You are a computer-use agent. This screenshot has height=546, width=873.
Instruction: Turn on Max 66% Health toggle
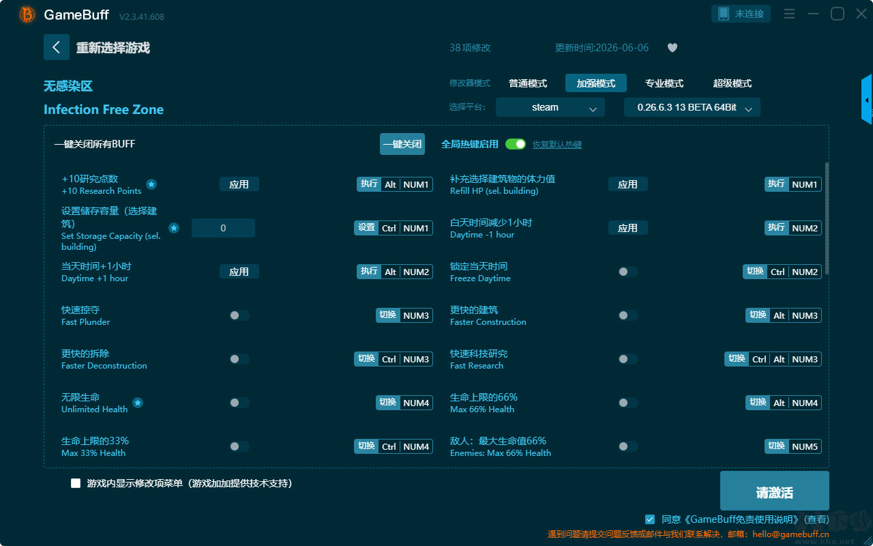click(628, 403)
